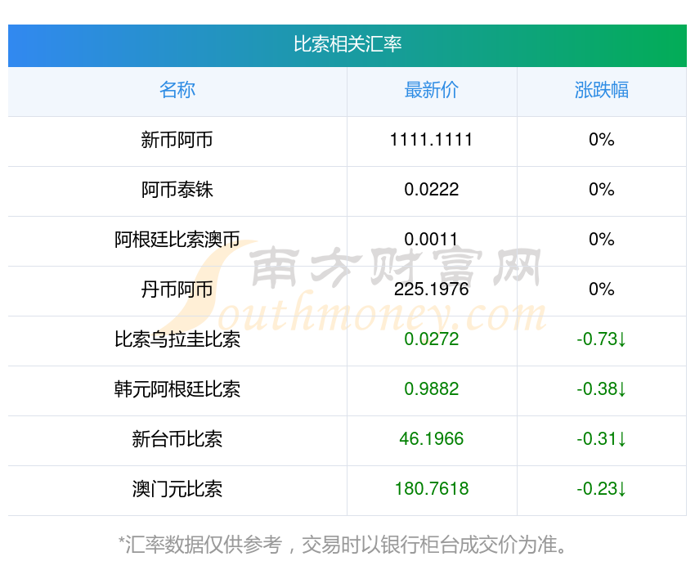Click the 比索相关汇率 table title banner
Image resolution: width=695 pixels, height=570 pixels.
[347, 44]
